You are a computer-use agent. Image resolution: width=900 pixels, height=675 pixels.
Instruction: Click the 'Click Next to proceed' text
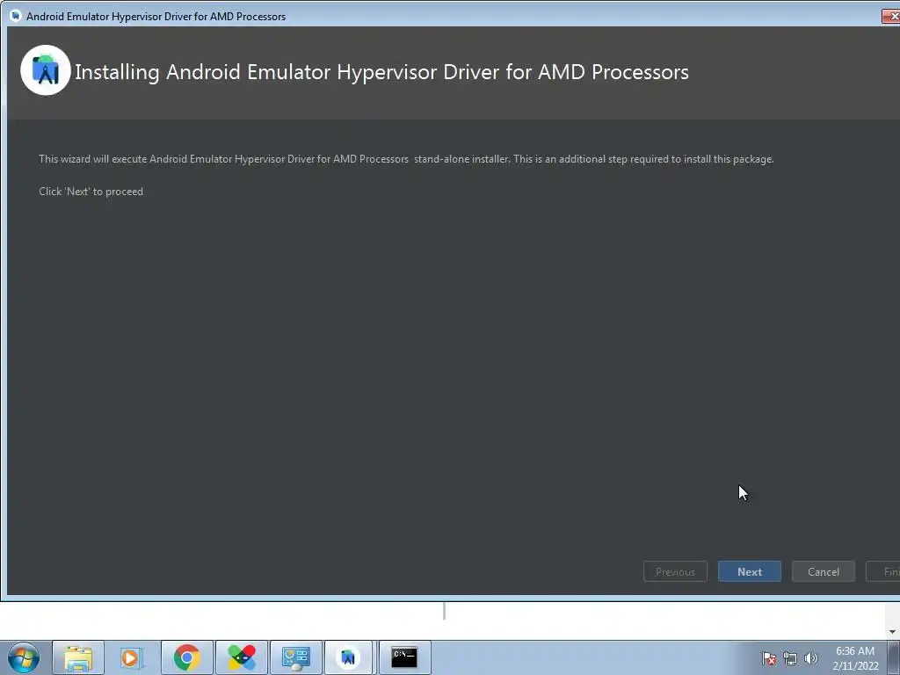tap(91, 192)
